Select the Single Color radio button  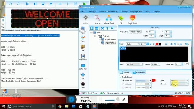(123, 81)
